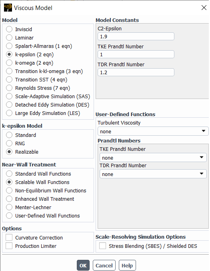
Task: Choose Spalart-Allmaras (1 eqn) model
Action: pyautogui.click(x=39, y=46)
